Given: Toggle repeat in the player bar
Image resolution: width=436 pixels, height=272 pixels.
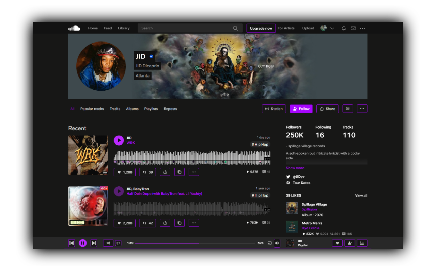Looking at the screenshot, I should point(118,243).
